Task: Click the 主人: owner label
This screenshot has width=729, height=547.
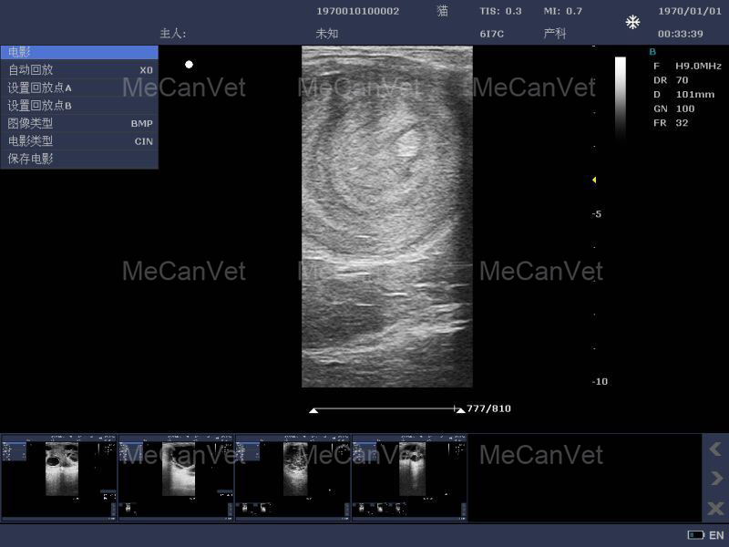Action: click(x=173, y=34)
